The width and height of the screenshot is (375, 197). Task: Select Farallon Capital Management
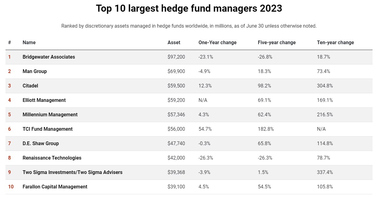click(55, 187)
